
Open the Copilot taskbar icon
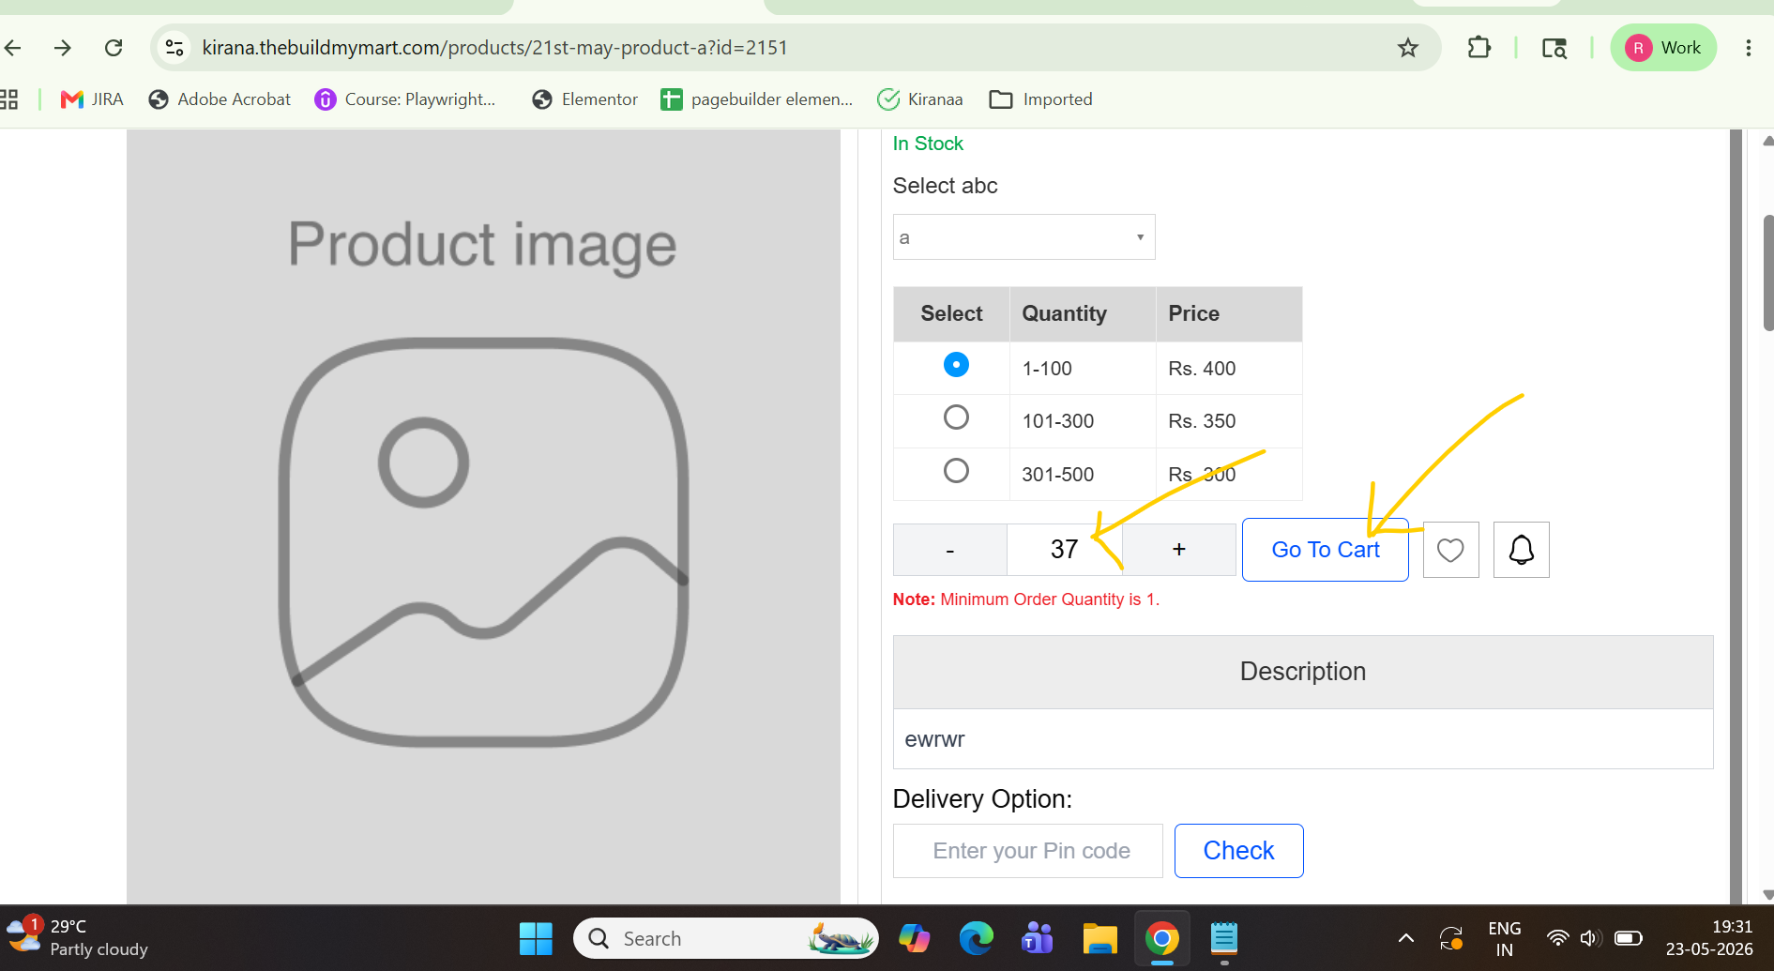[x=915, y=938]
